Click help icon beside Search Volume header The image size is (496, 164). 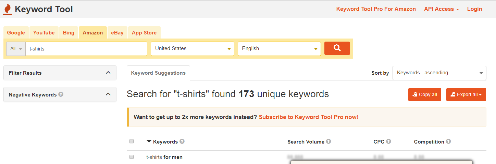coord(328,141)
